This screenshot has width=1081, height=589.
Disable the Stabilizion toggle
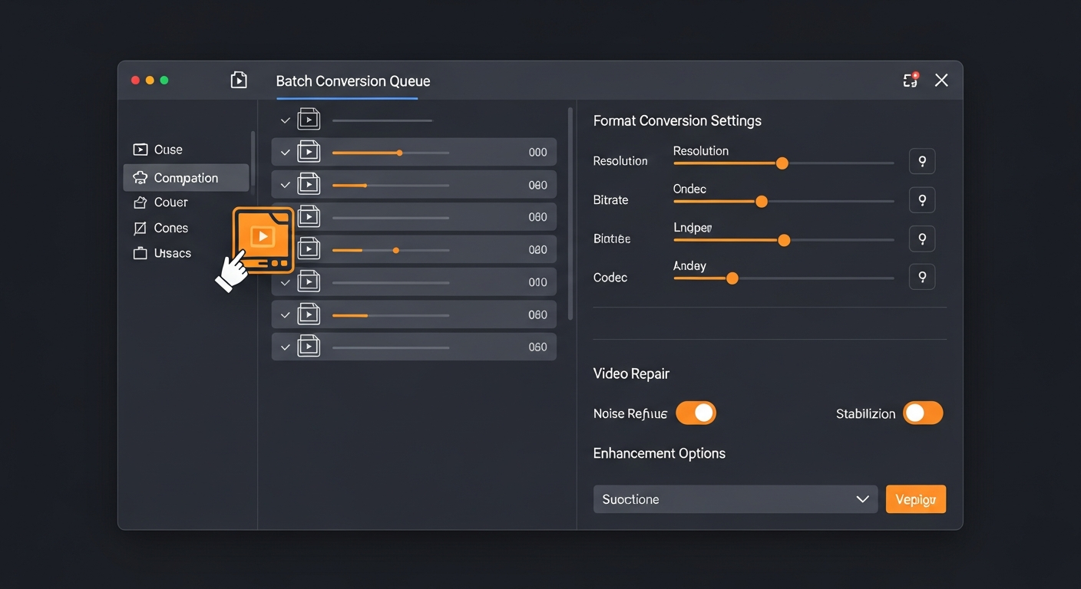[x=922, y=413]
